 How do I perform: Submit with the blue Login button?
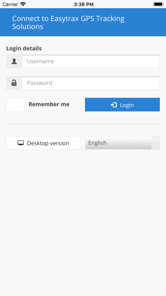122,105
